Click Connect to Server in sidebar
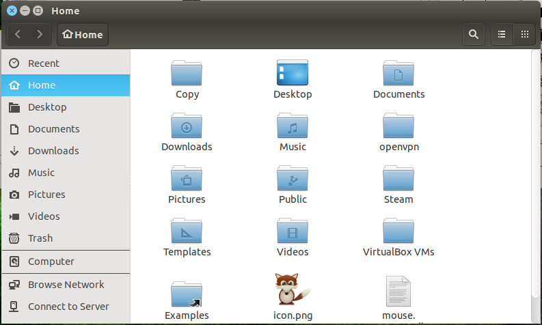Image resolution: width=542 pixels, height=325 pixels. coord(66,307)
